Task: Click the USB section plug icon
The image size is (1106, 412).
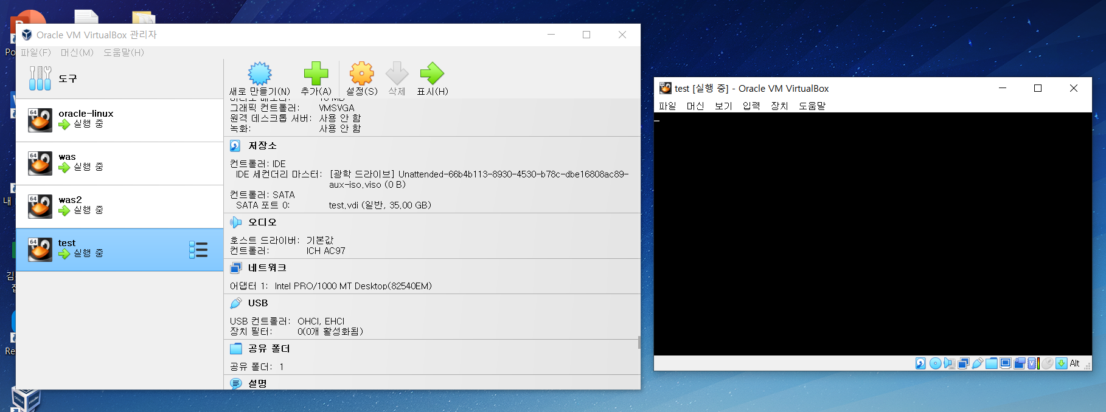Action: pos(235,303)
